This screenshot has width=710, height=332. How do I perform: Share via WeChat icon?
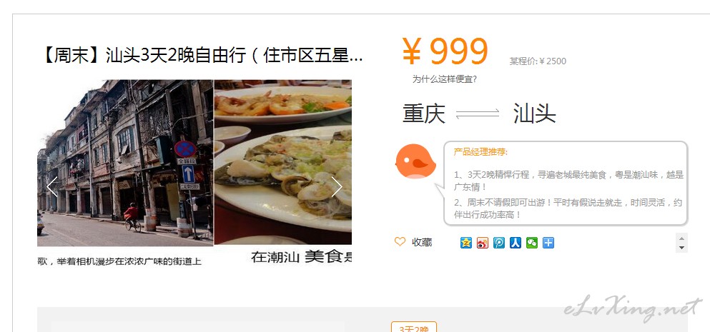click(x=531, y=243)
